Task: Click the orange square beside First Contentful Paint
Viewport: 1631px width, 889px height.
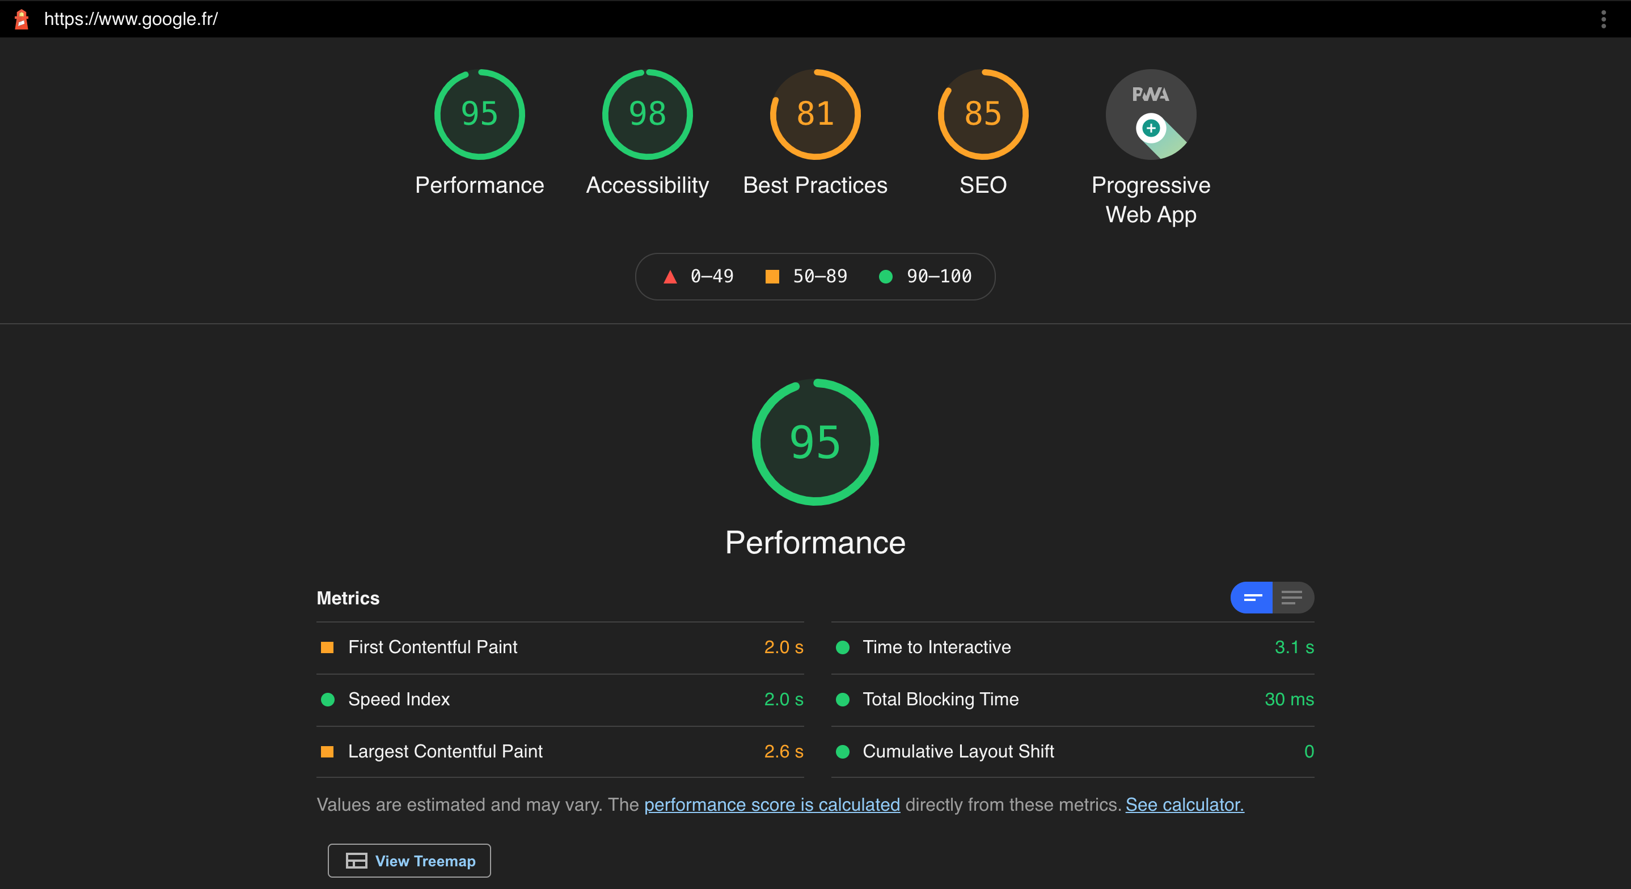Action: point(327,647)
